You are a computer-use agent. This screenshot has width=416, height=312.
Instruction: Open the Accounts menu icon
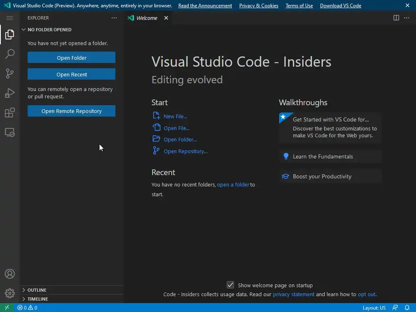coord(10,274)
